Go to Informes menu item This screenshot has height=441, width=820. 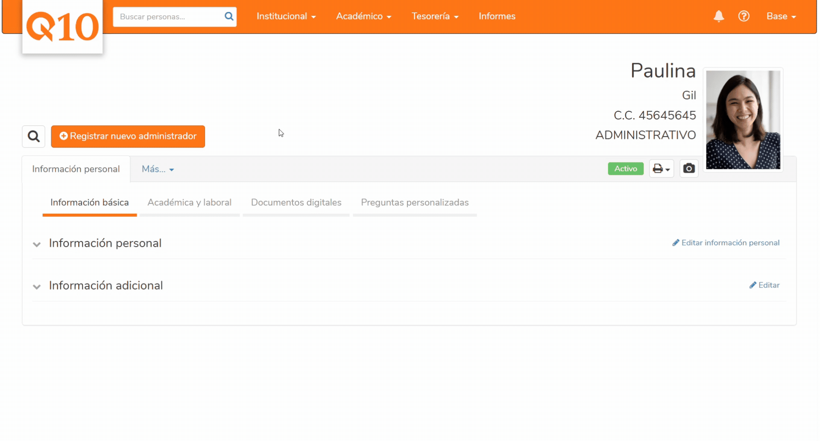[497, 16]
